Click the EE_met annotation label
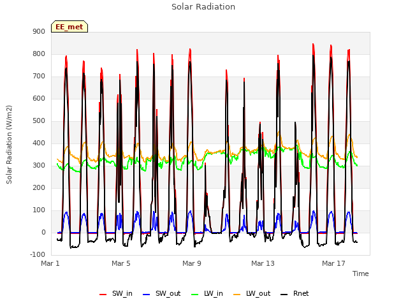 coord(69,27)
